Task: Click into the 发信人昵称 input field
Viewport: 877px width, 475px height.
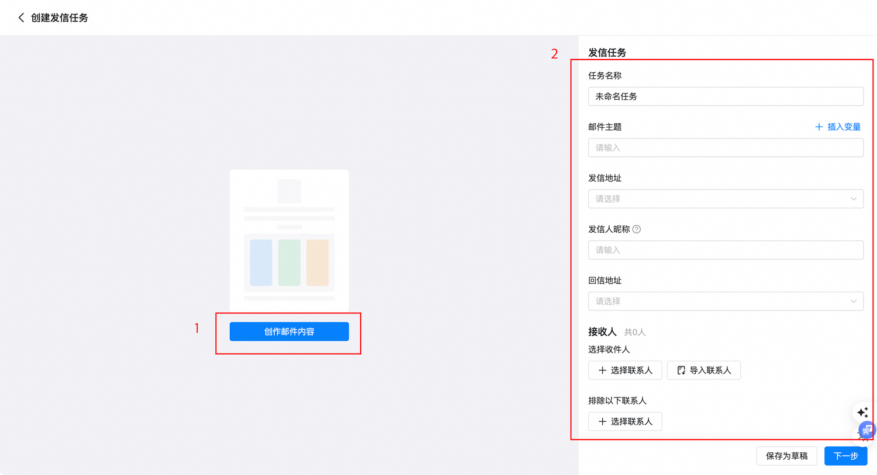Action: point(726,250)
